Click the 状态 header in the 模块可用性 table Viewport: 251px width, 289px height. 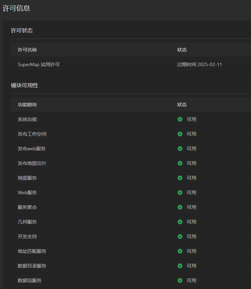182,105
